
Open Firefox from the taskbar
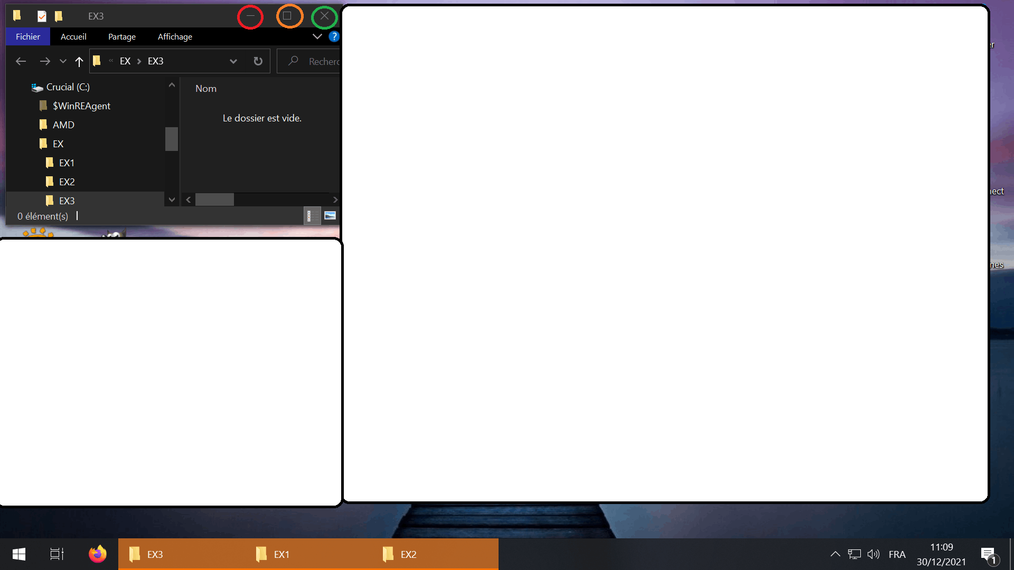click(x=97, y=554)
